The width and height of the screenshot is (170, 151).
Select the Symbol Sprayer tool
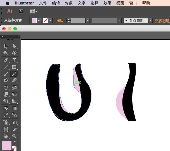[x=6, y=122]
